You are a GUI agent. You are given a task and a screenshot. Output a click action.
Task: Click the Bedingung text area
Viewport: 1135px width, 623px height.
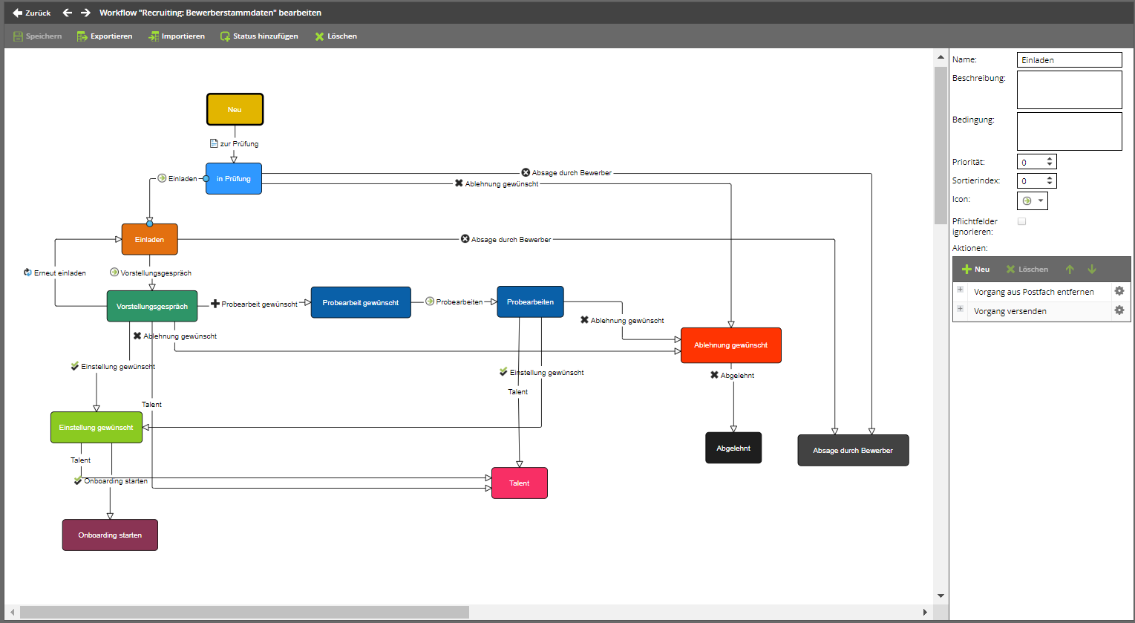(x=1069, y=131)
